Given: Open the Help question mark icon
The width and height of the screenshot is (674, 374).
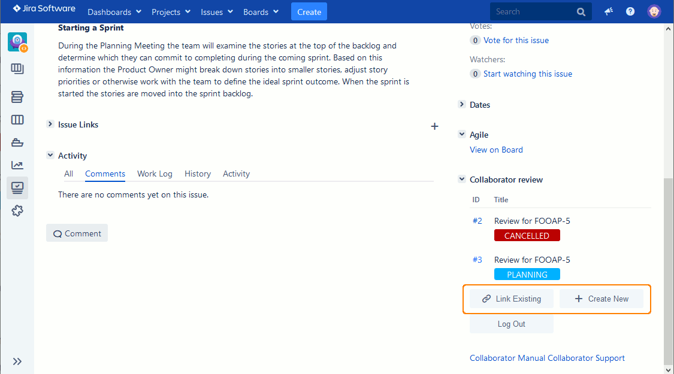Looking at the screenshot, I should tap(630, 11).
